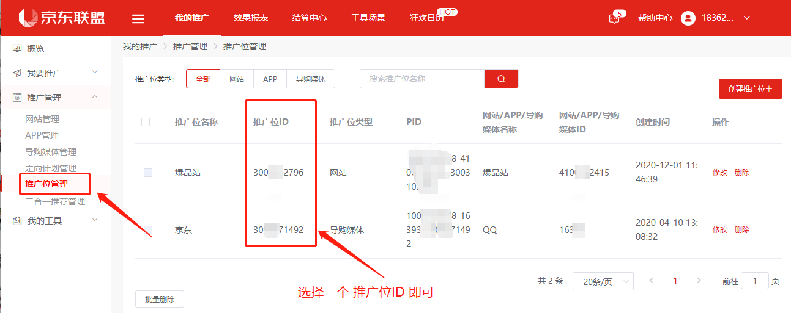Image resolution: width=791 pixels, height=313 pixels.
Task: Open 二合一推荐管理 in the sidebar
Action: tap(55, 201)
